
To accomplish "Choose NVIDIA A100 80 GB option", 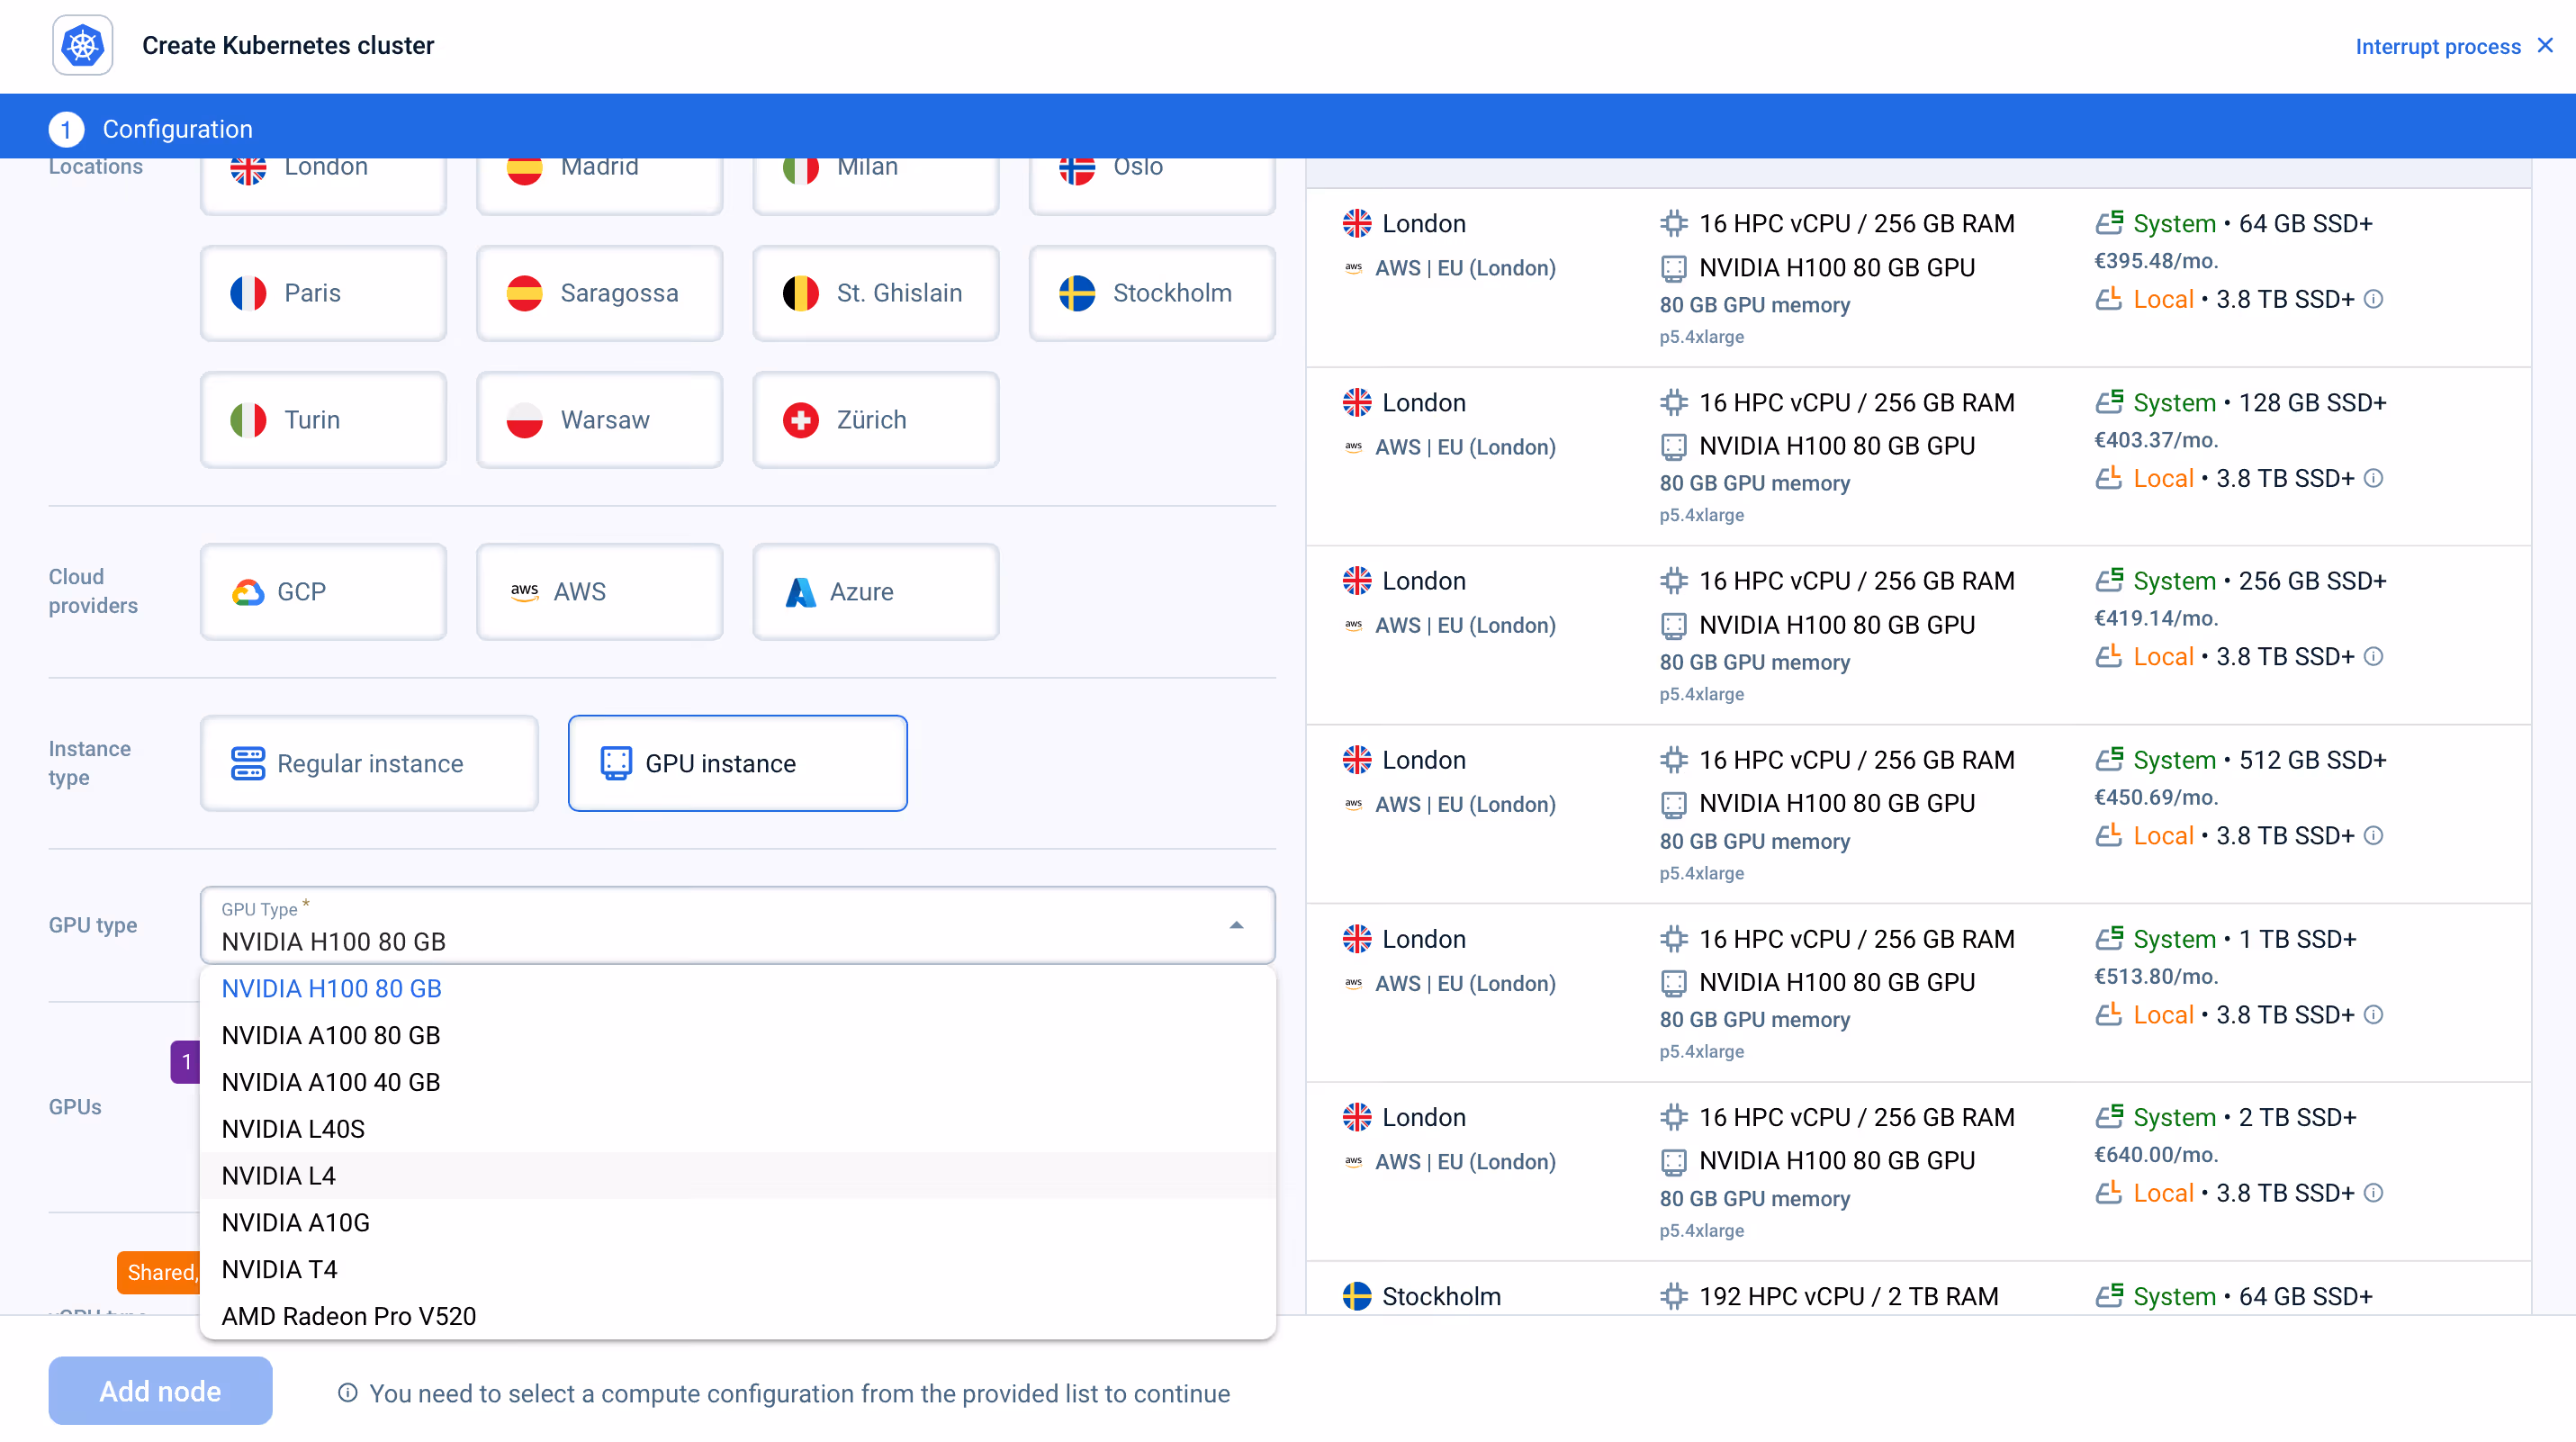I will pyautogui.click(x=737, y=1035).
